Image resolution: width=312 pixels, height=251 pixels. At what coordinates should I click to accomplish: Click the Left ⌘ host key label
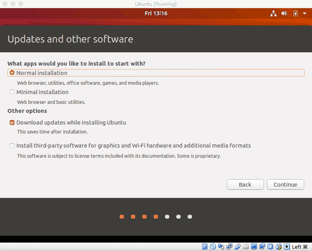299,247
